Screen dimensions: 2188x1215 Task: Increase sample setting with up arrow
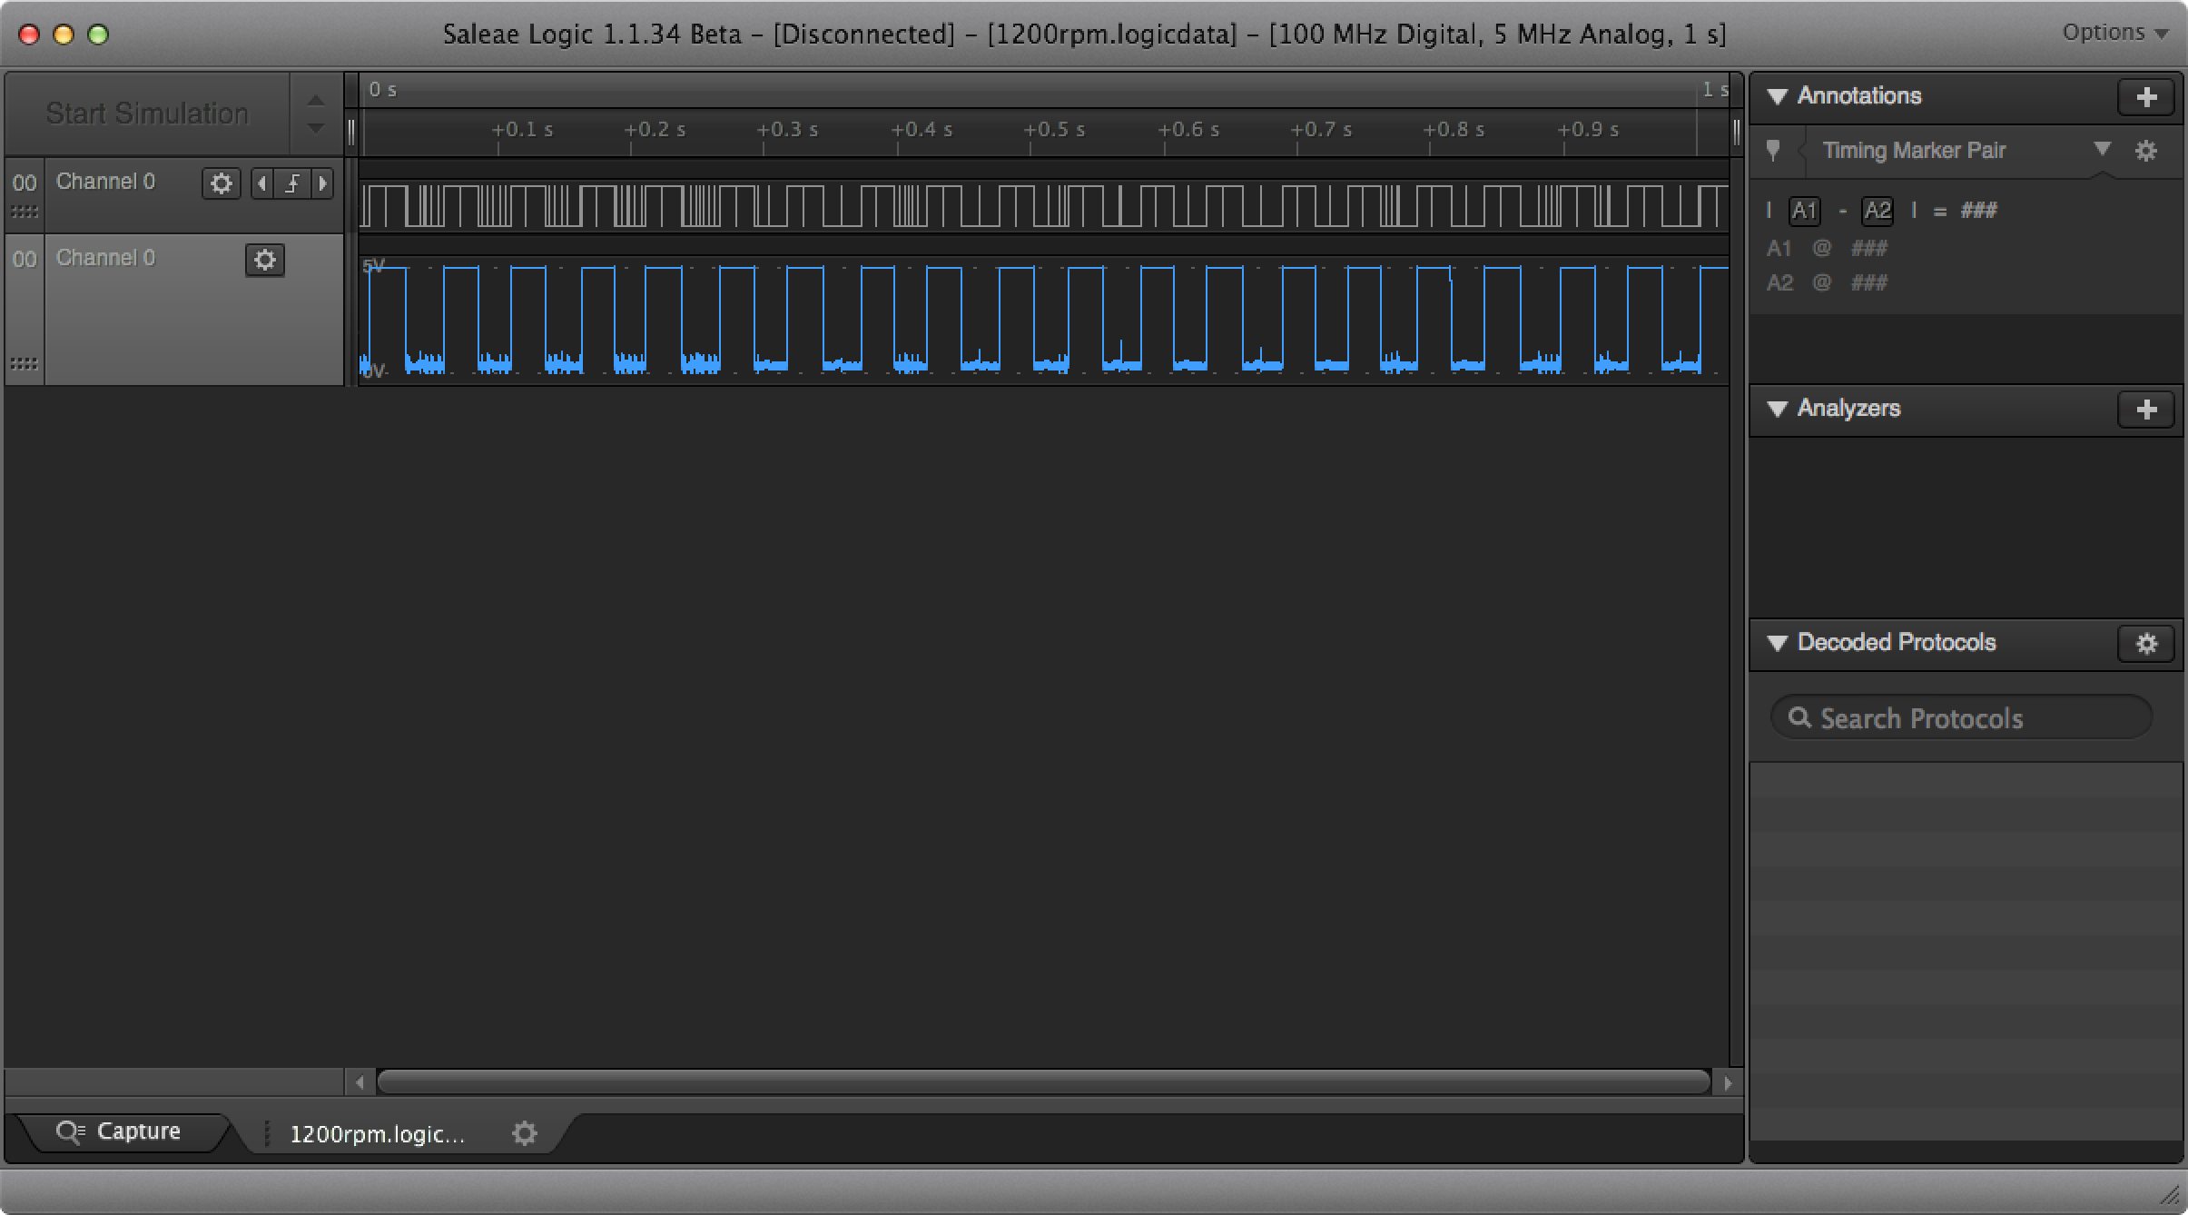point(315,100)
